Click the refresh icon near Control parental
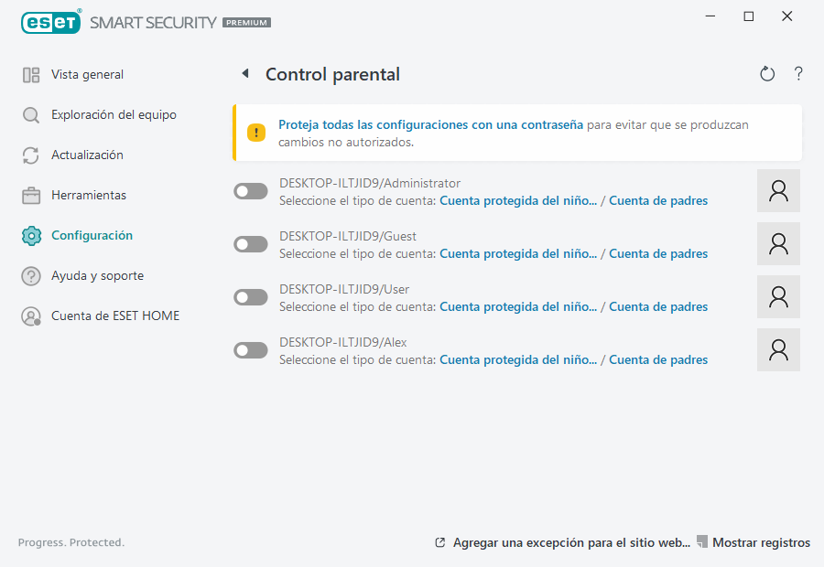The image size is (824, 567). pyautogui.click(x=767, y=73)
